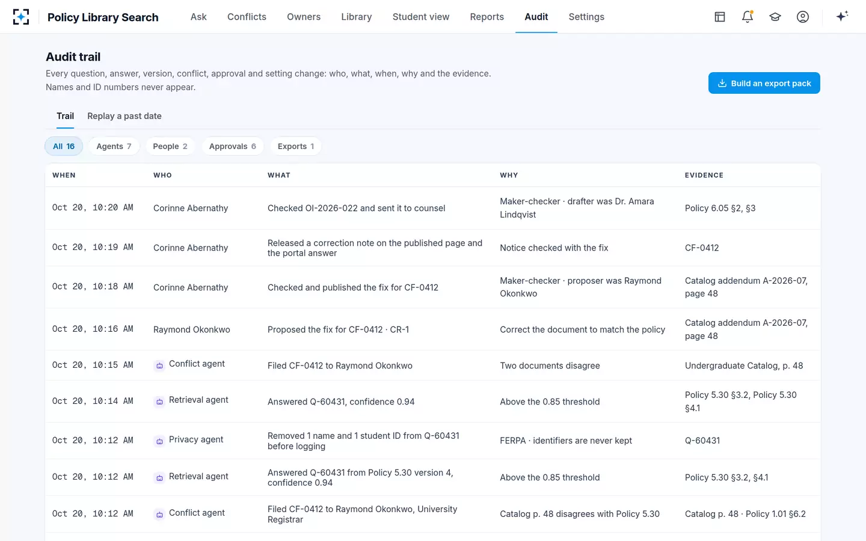Click 'FERPA · identifiers are never kept'
The image size is (866, 541).
click(x=566, y=441)
